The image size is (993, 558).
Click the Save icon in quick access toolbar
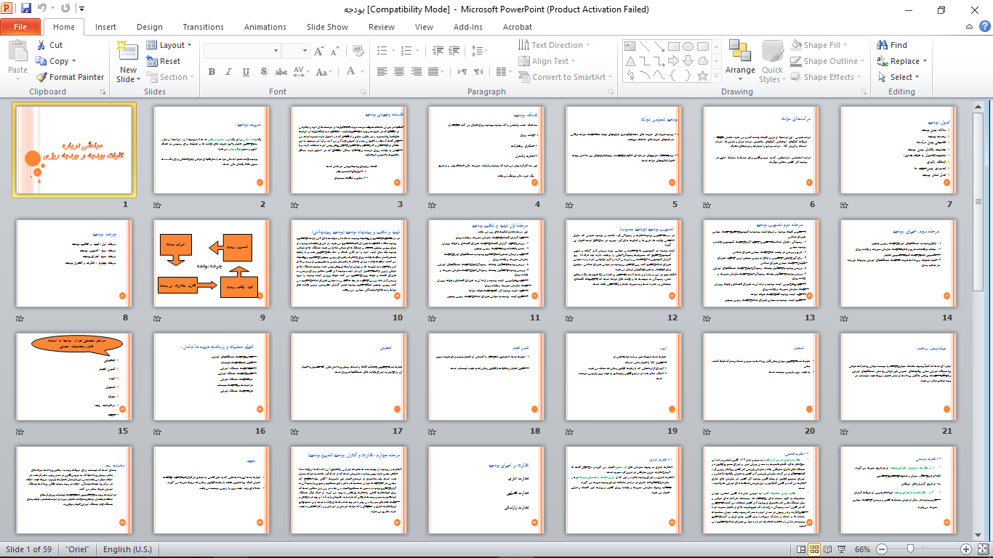26,9
